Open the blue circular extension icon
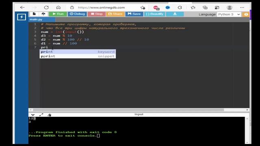The height and width of the screenshot is (146, 260). (168, 7)
